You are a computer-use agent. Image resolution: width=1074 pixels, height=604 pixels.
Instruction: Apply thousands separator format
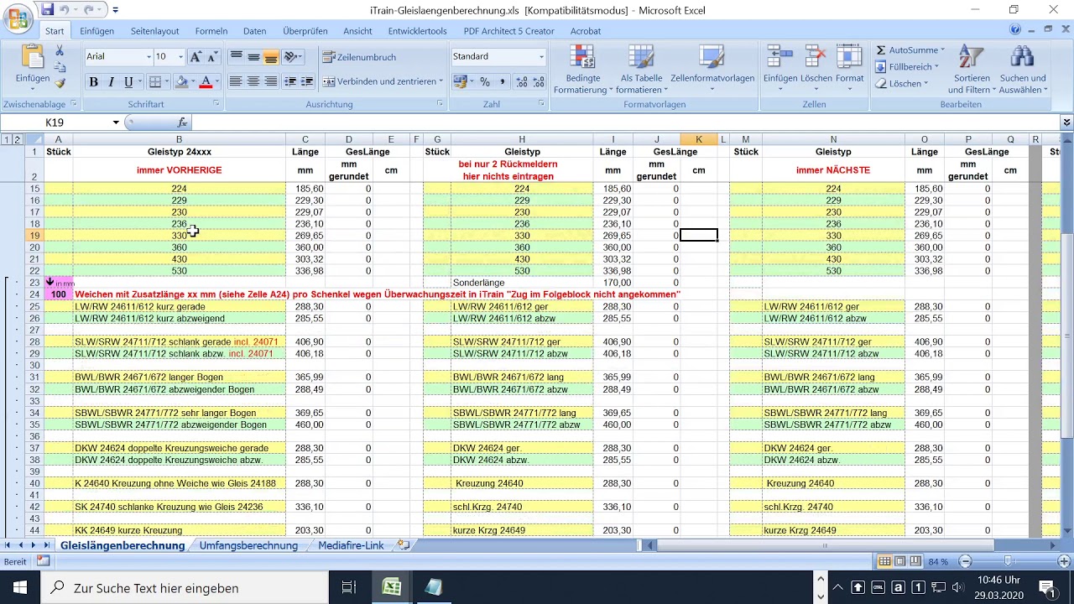pyautogui.click(x=502, y=81)
